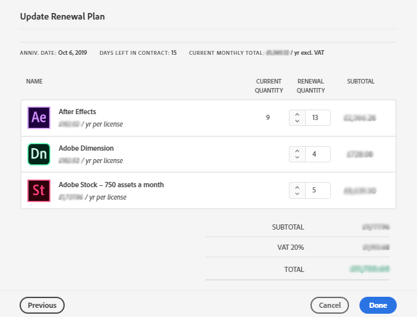Click the Renewal Quantity column header
Image resolution: width=417 pixels, height=317 pixels.
[310, 85]
